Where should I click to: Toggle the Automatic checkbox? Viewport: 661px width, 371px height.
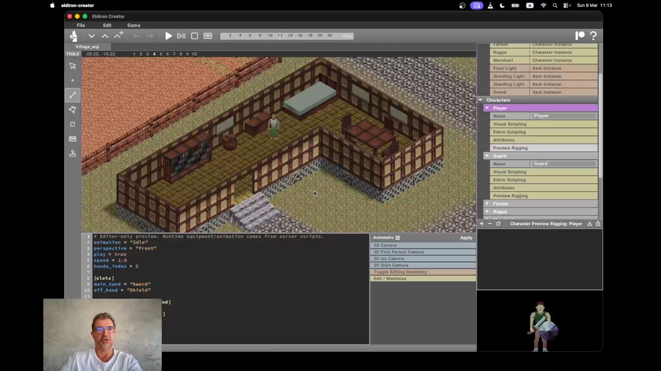click(398, 238)
